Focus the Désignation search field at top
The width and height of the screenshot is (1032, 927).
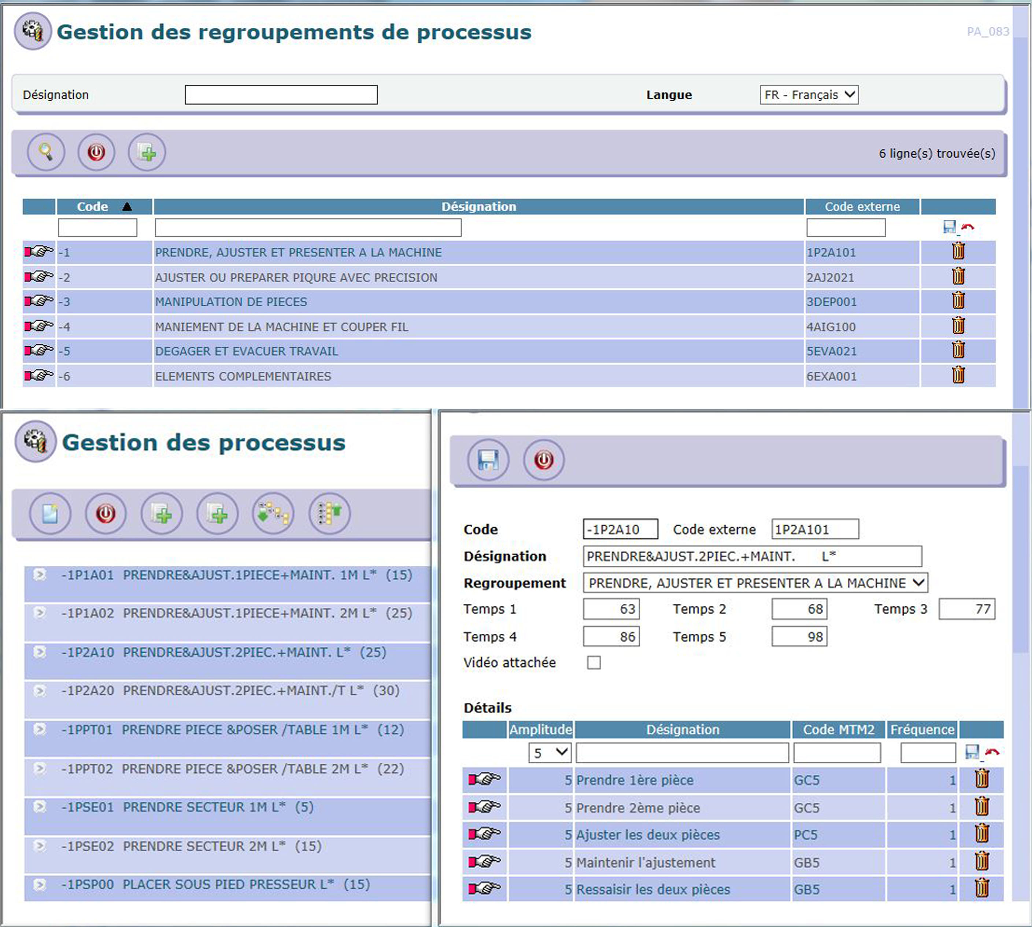(x=281, y=95)
